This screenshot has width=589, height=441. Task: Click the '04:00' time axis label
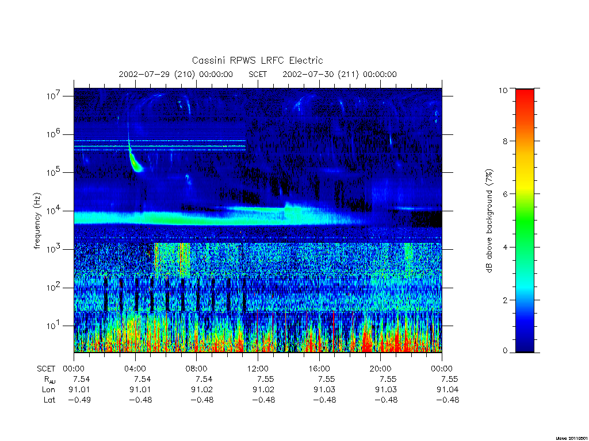[135, 369]
